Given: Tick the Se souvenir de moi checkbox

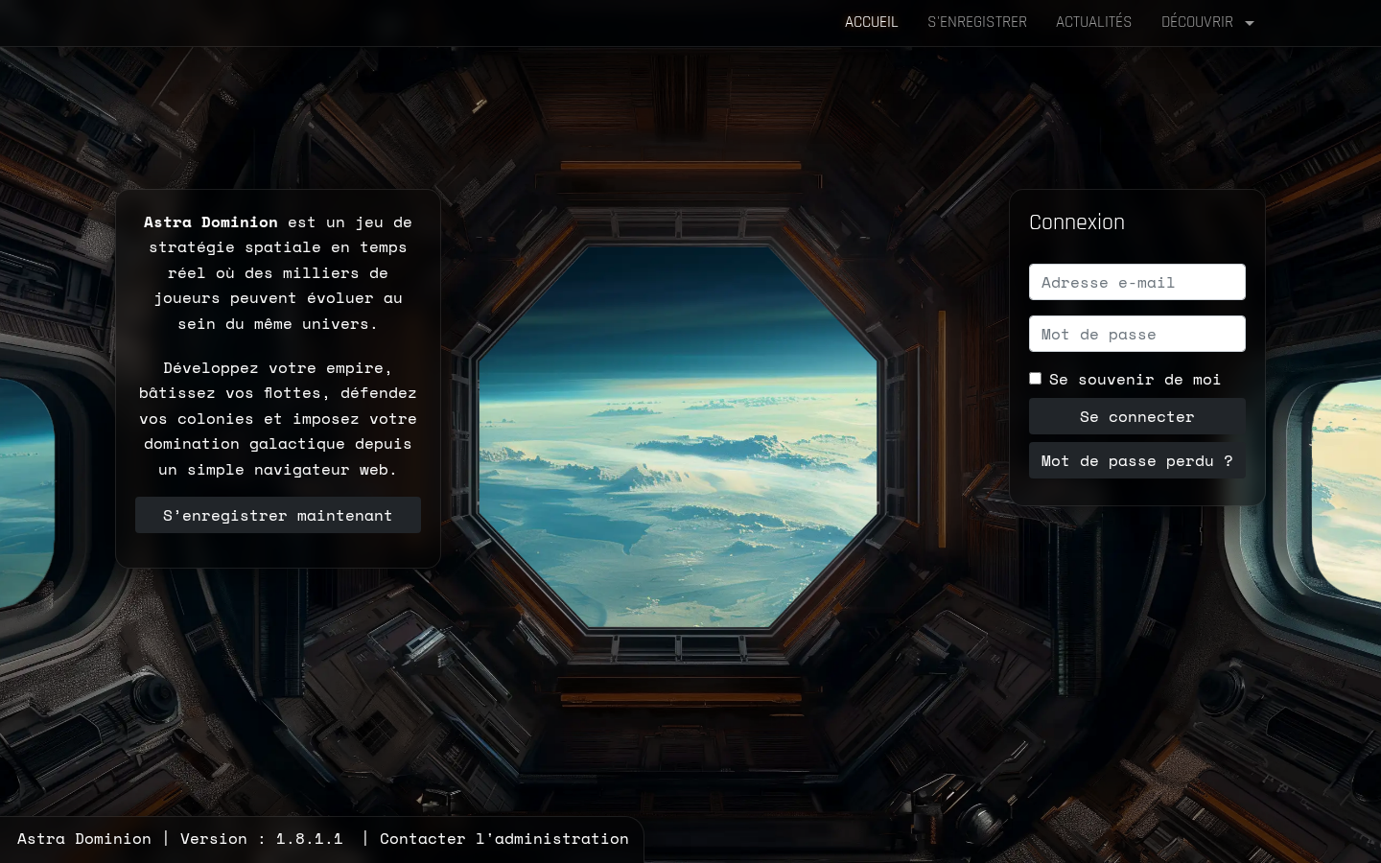Looking at the screenshot, I should point(1035,379).
